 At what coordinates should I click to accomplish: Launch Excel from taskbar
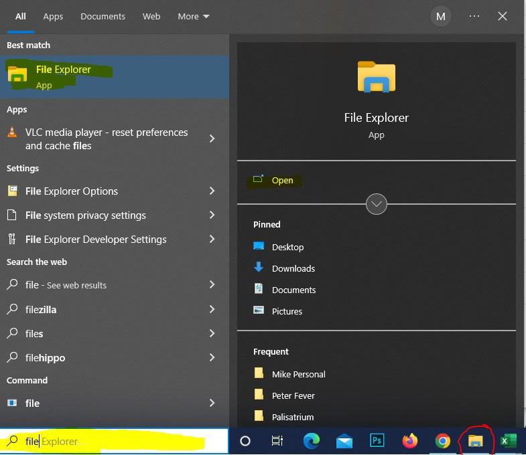[x=509, y=441]
